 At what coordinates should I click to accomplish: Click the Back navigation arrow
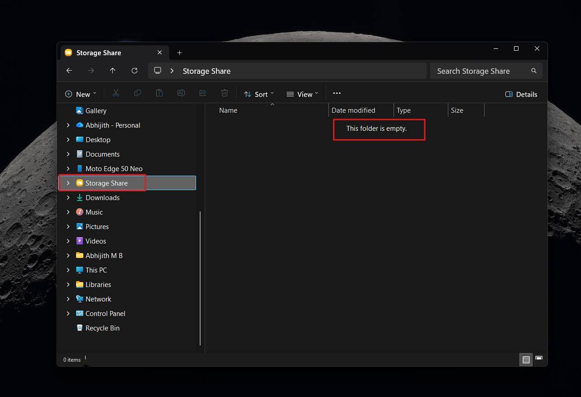pos(69,71)
